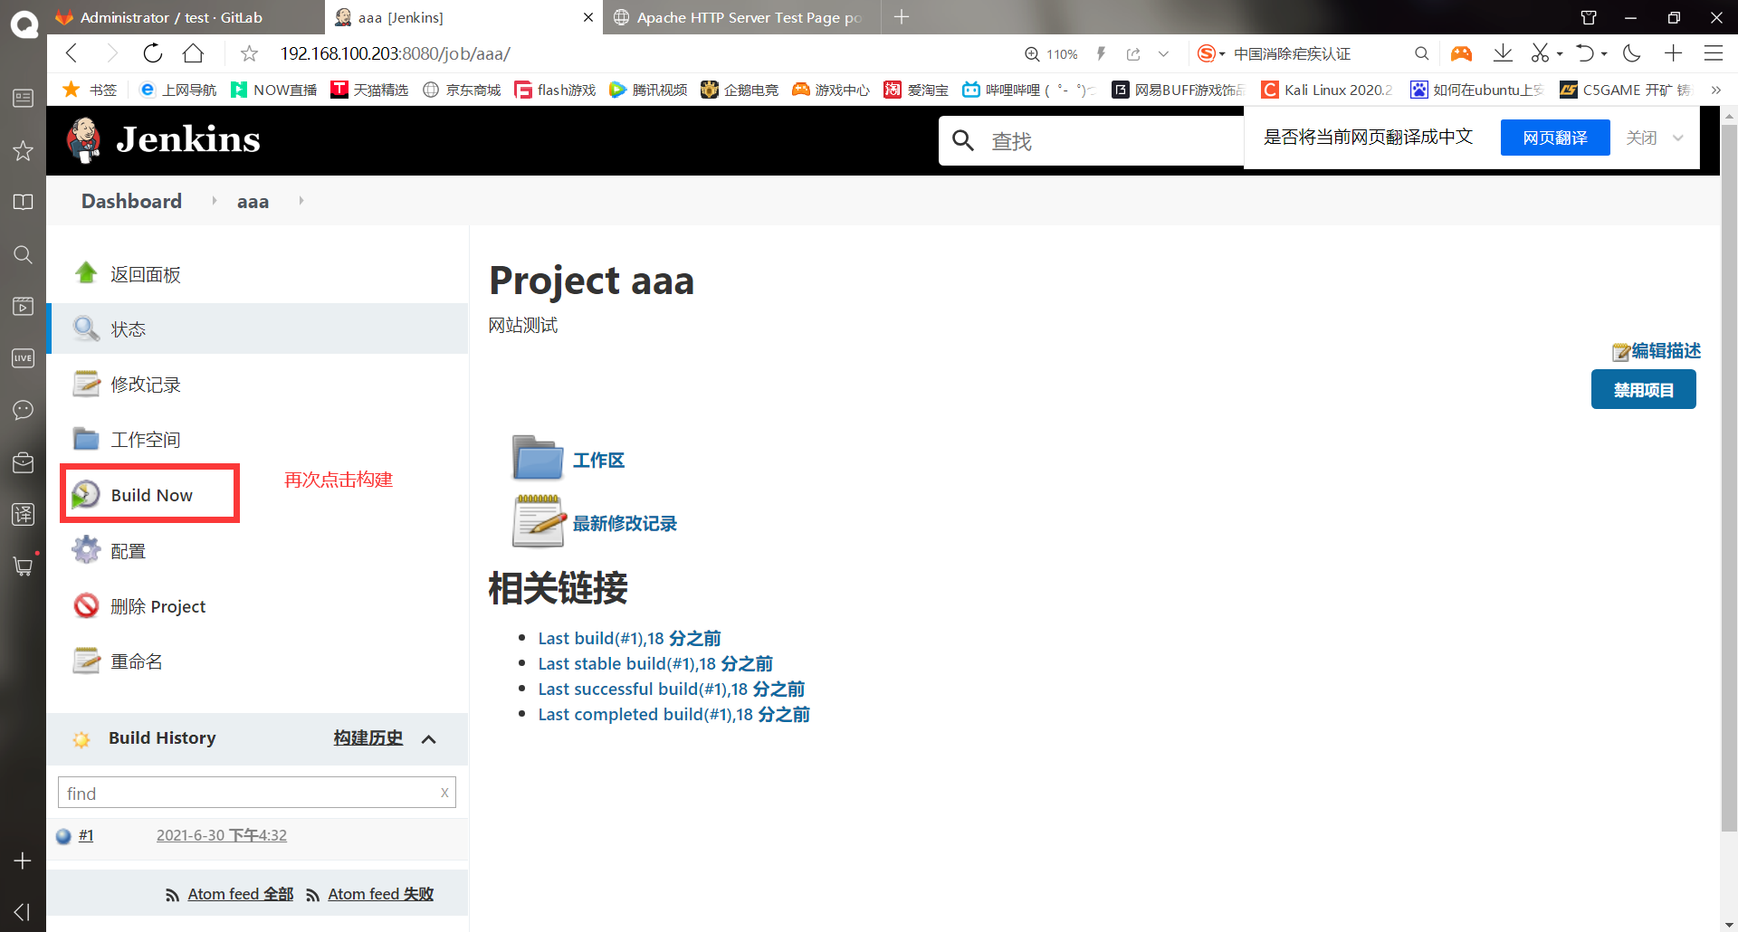Collapse the Build History panel
This screenshot has height=932, width=1738.
tap(429, 738)
